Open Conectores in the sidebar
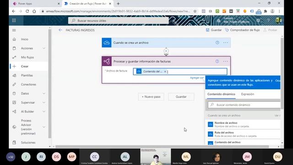293x165 pixels. pyautogui.click(x=28, y=84)
